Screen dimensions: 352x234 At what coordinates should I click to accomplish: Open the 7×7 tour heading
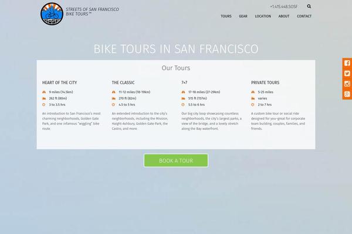coord(184,82)
